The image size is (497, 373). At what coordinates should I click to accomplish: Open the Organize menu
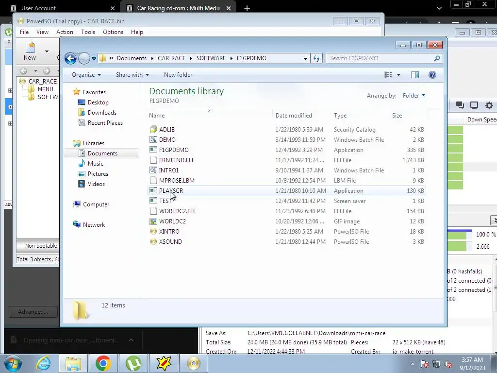(86, 75)
